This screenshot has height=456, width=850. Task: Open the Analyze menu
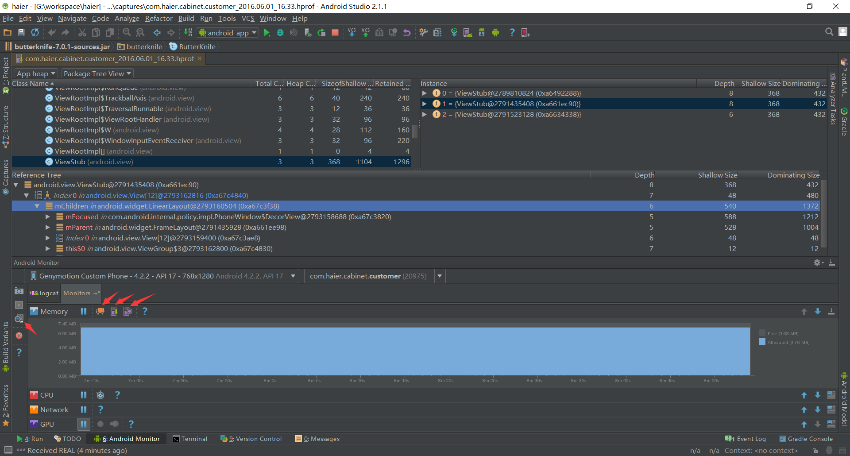(127, 19)
